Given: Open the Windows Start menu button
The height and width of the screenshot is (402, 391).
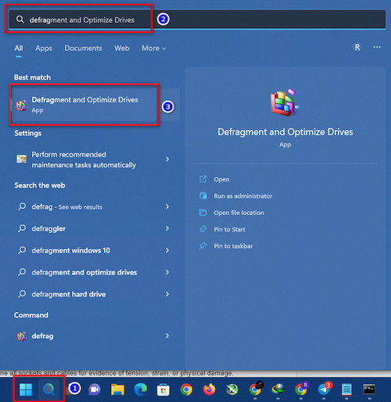Looking at the screenshot, I should pyautogui.click(x=26, y=389).
